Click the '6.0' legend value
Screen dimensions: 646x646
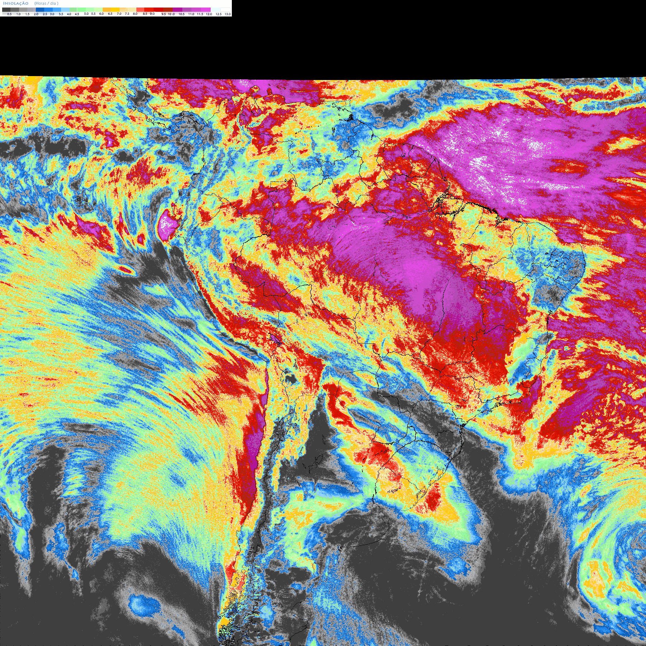(x=101, y=14)
